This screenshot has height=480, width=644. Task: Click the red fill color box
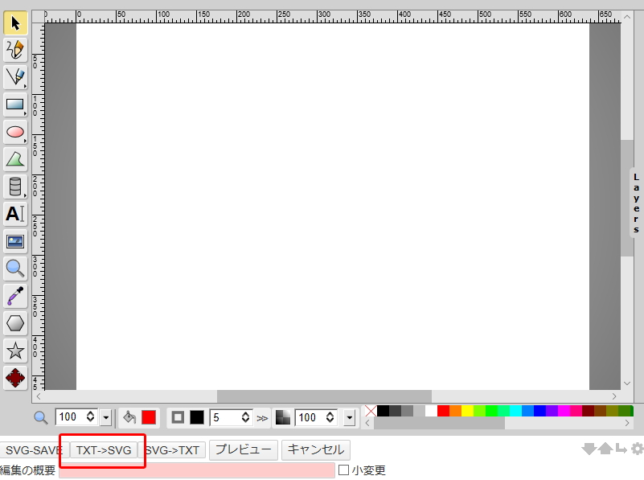tap(149, 417)
